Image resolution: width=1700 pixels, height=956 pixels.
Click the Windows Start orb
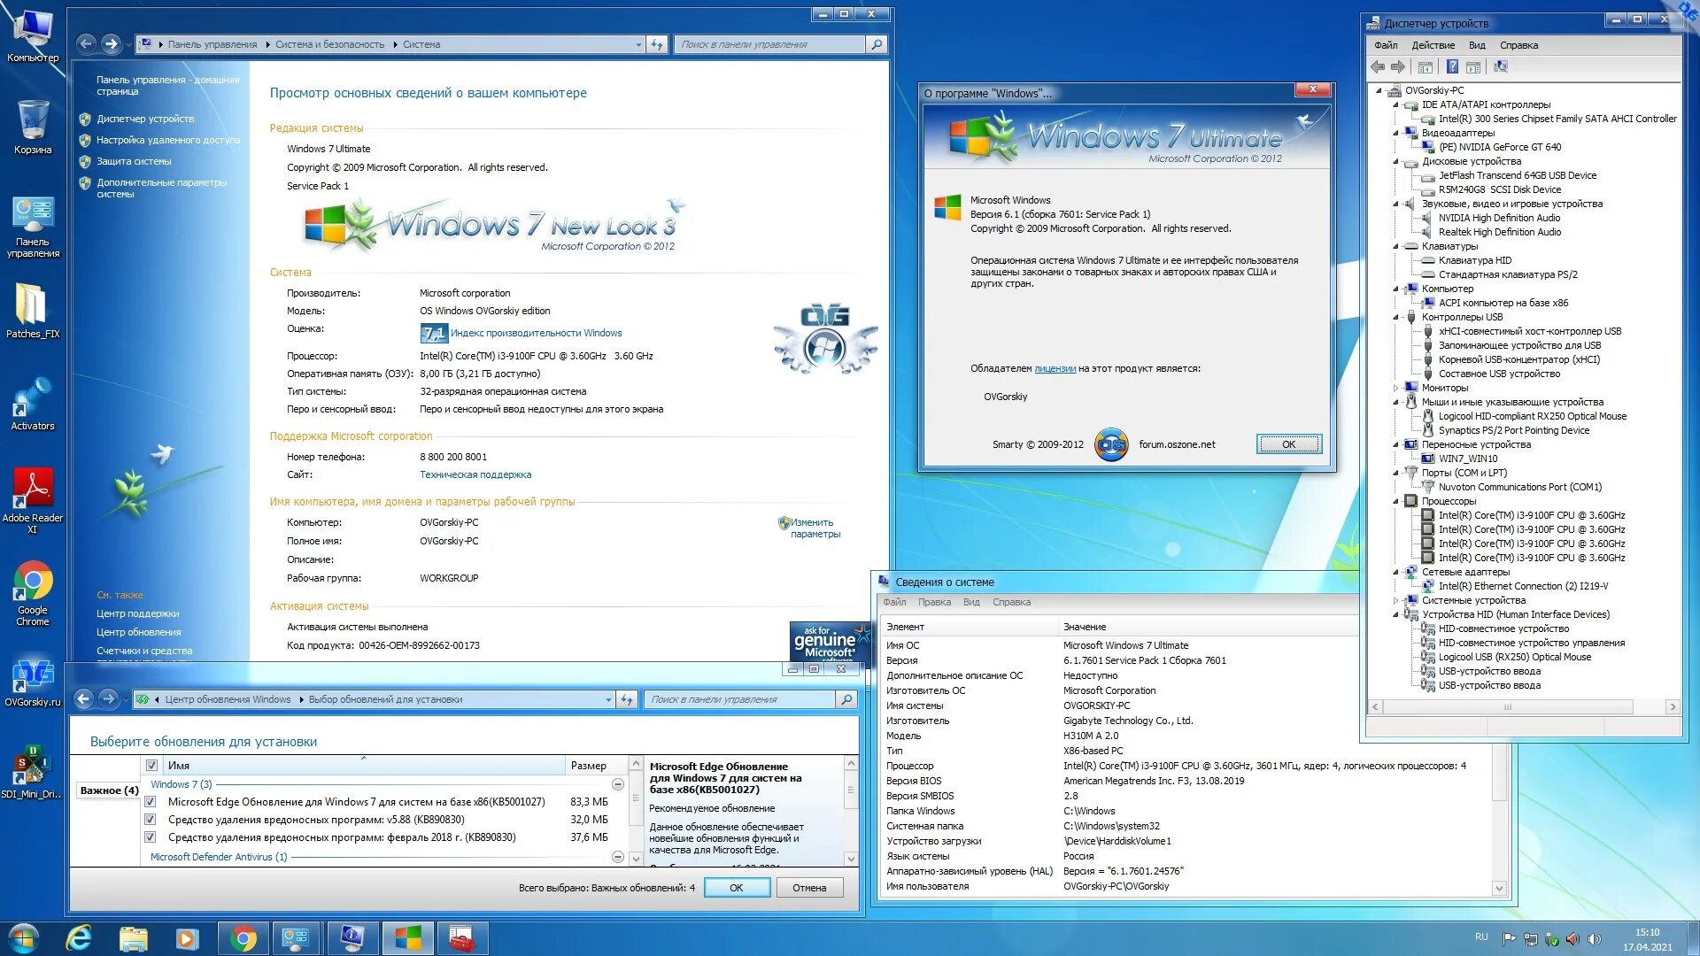point(24,938)
